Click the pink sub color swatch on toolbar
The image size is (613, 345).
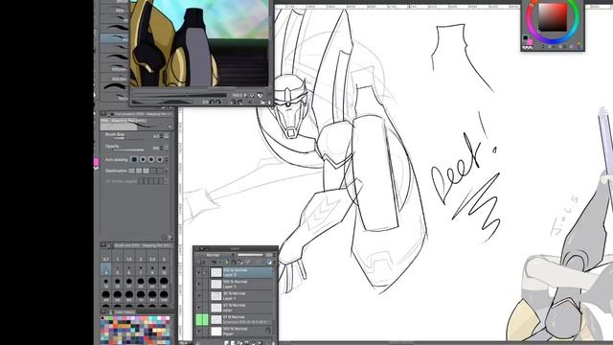[x=96, y=162]
